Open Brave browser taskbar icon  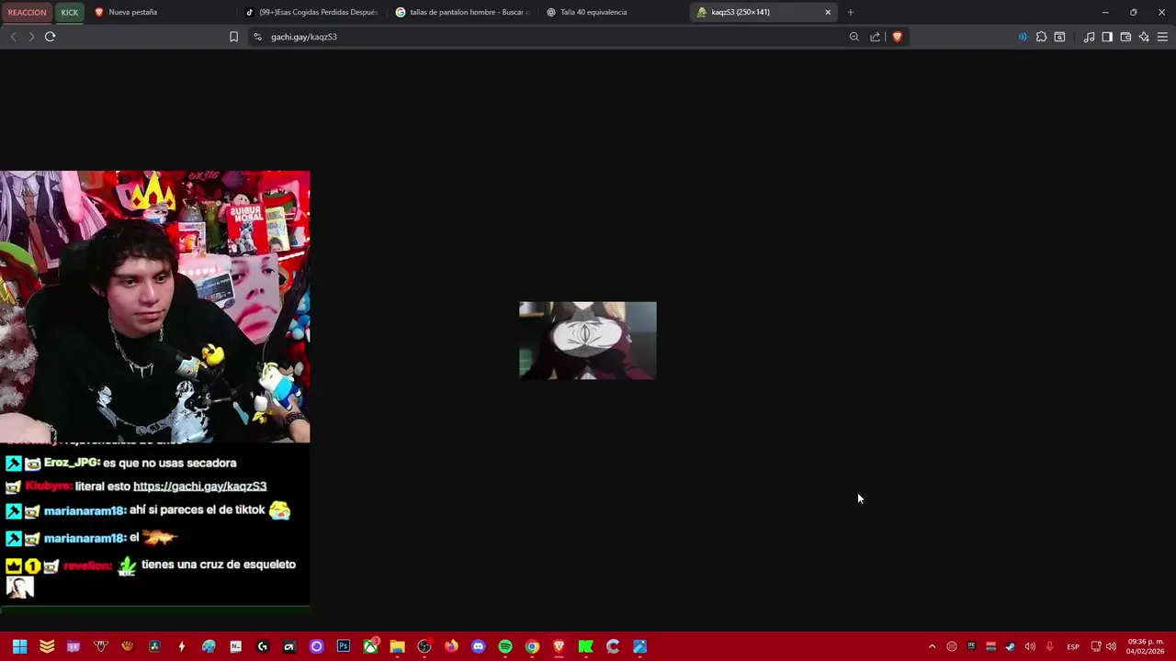pyautogui.click(x=559, y=646)
